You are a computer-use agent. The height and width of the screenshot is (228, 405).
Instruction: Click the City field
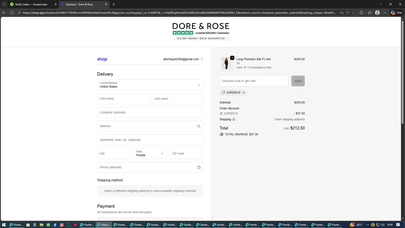114,153
